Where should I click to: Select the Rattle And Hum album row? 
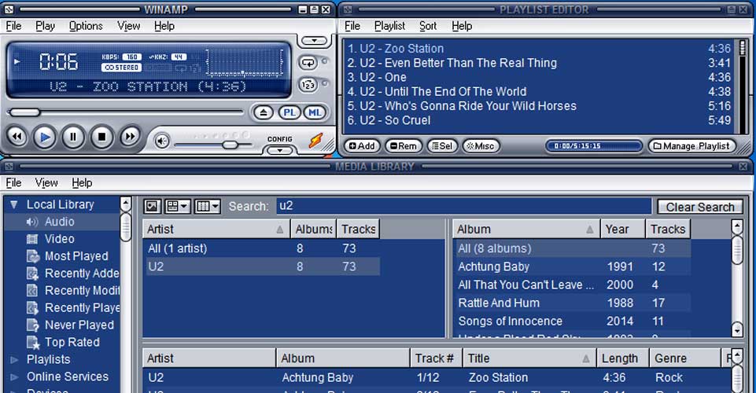click(572, 303)
